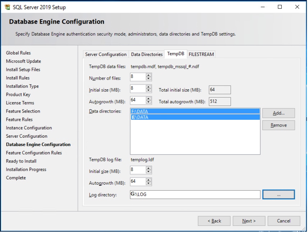308x232 pixels.
Task: Maximize the SQL Server 2019 Setup window
Action: click(280, 7)
